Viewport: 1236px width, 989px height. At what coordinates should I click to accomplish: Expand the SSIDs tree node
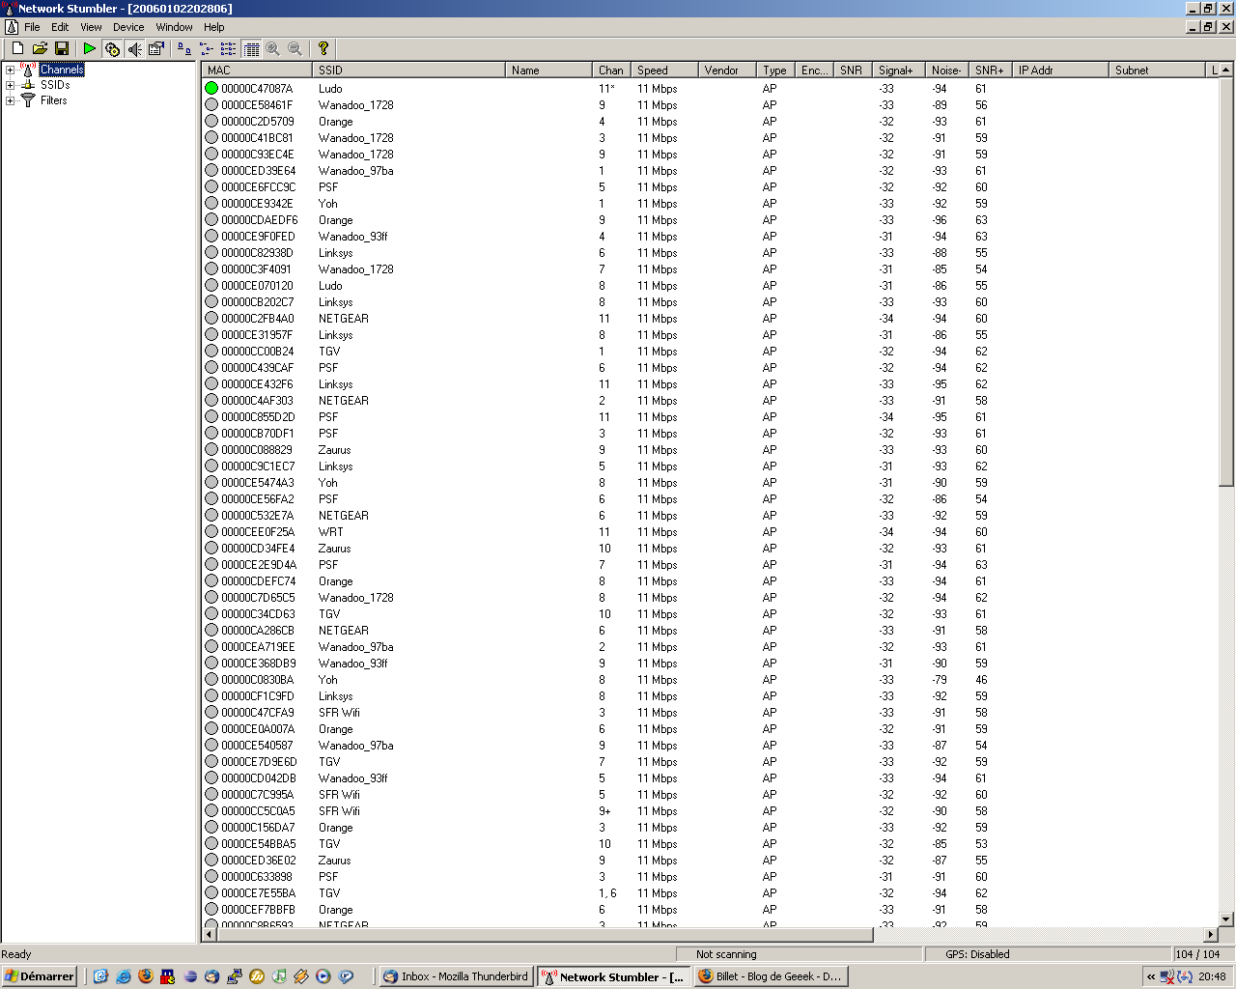(10, 85)
